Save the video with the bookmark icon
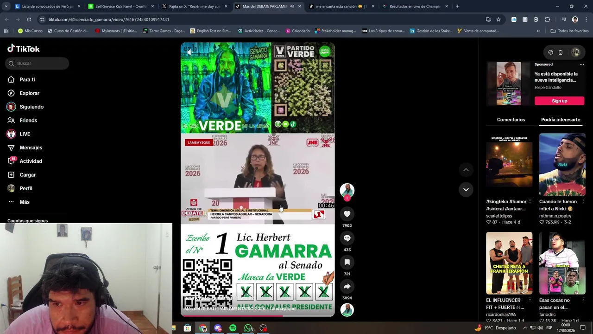The height and width of the screenshot is (334, 593). coord(347,262)
